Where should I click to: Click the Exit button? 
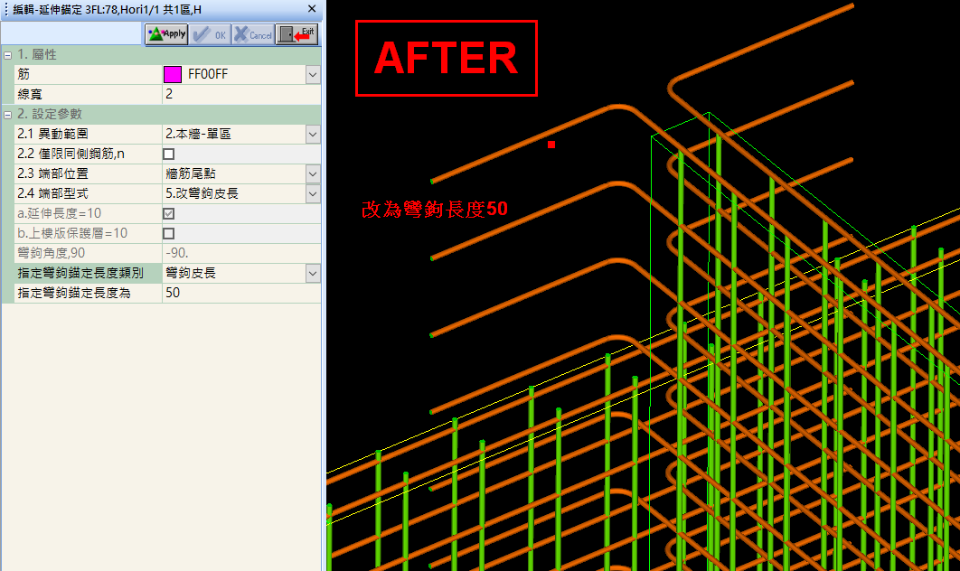[296, 34]
